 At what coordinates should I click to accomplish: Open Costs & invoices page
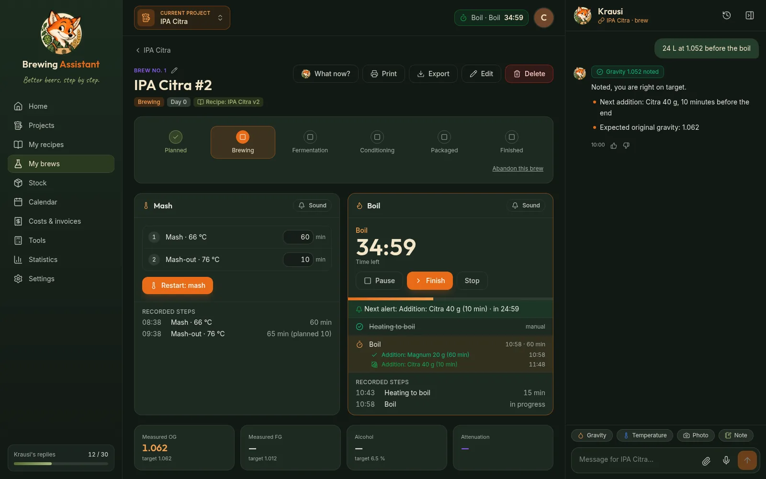pos(61,221)
